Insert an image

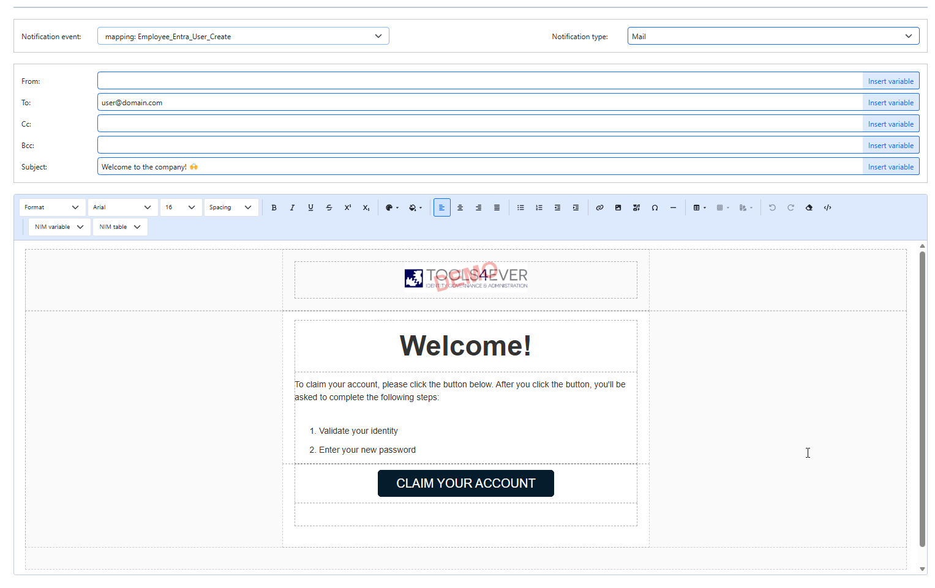click(618, 207)
